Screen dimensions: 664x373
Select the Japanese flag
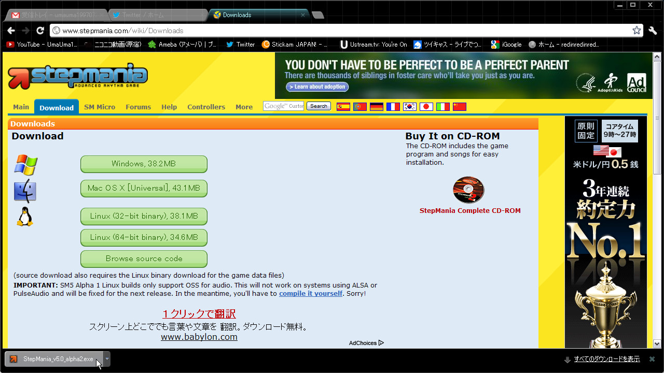[426, 107]
